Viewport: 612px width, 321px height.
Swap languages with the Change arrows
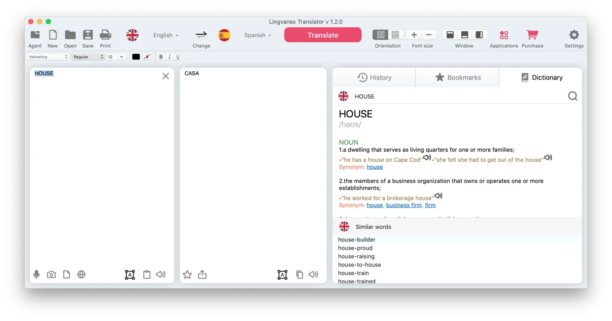201,35
